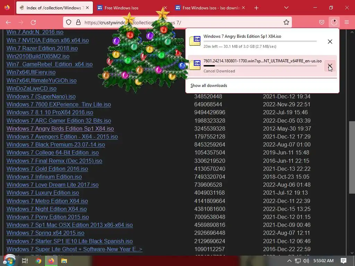Download Windows 7 (SuperNano).iso

41,96
